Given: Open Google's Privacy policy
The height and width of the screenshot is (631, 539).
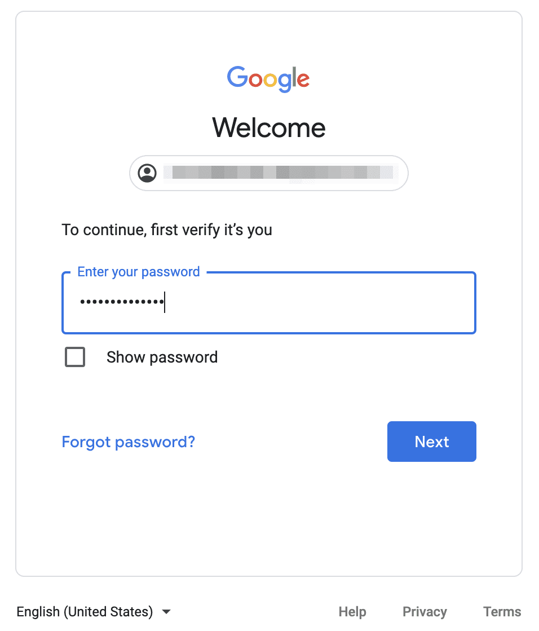Looking at the screenshot, I should (x=425, y=611).
